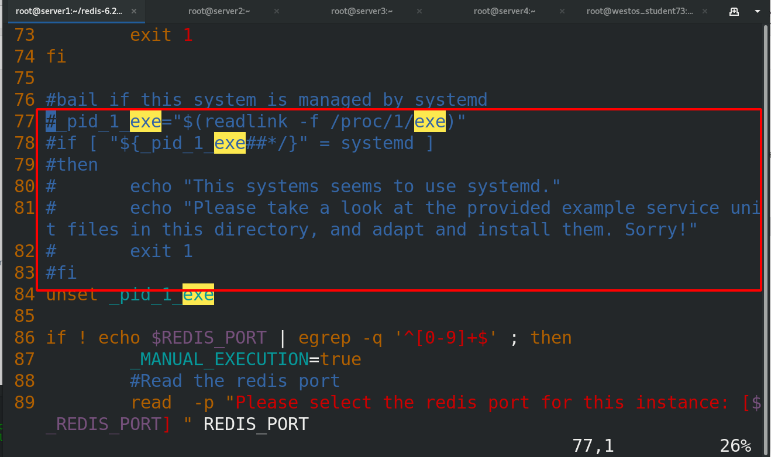Expand the tab list dropdown arrow
771x457 pixels.
click(757, 11)
